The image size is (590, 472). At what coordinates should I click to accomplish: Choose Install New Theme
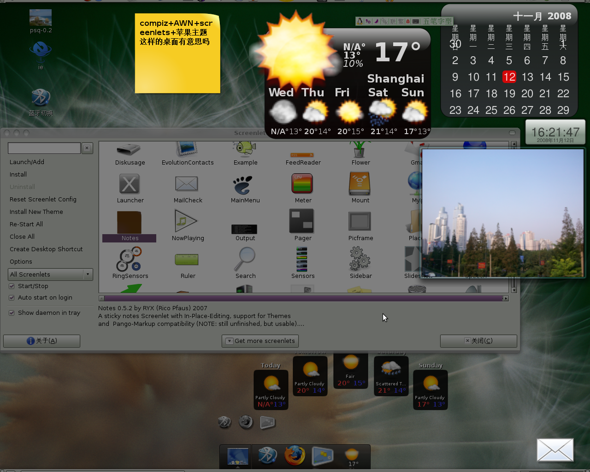(36, 212)
